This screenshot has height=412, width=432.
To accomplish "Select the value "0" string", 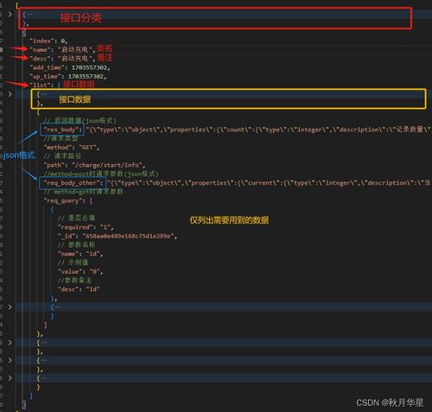I will (94, 271).
